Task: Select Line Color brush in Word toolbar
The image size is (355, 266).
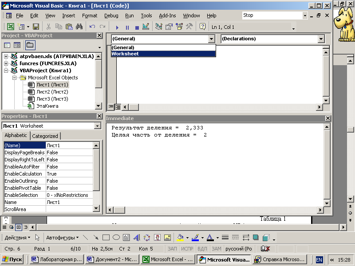Action: click(195, 238)
